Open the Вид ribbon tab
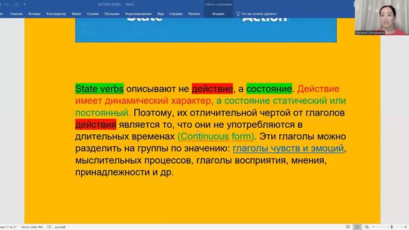Viewport: 409px width, 230px height. (x=160, y=14)
